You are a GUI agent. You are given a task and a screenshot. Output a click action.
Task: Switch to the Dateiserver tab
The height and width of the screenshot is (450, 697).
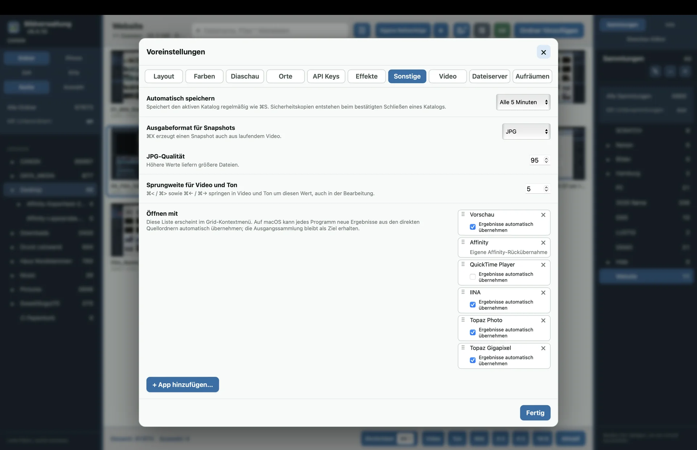point(490,76)
